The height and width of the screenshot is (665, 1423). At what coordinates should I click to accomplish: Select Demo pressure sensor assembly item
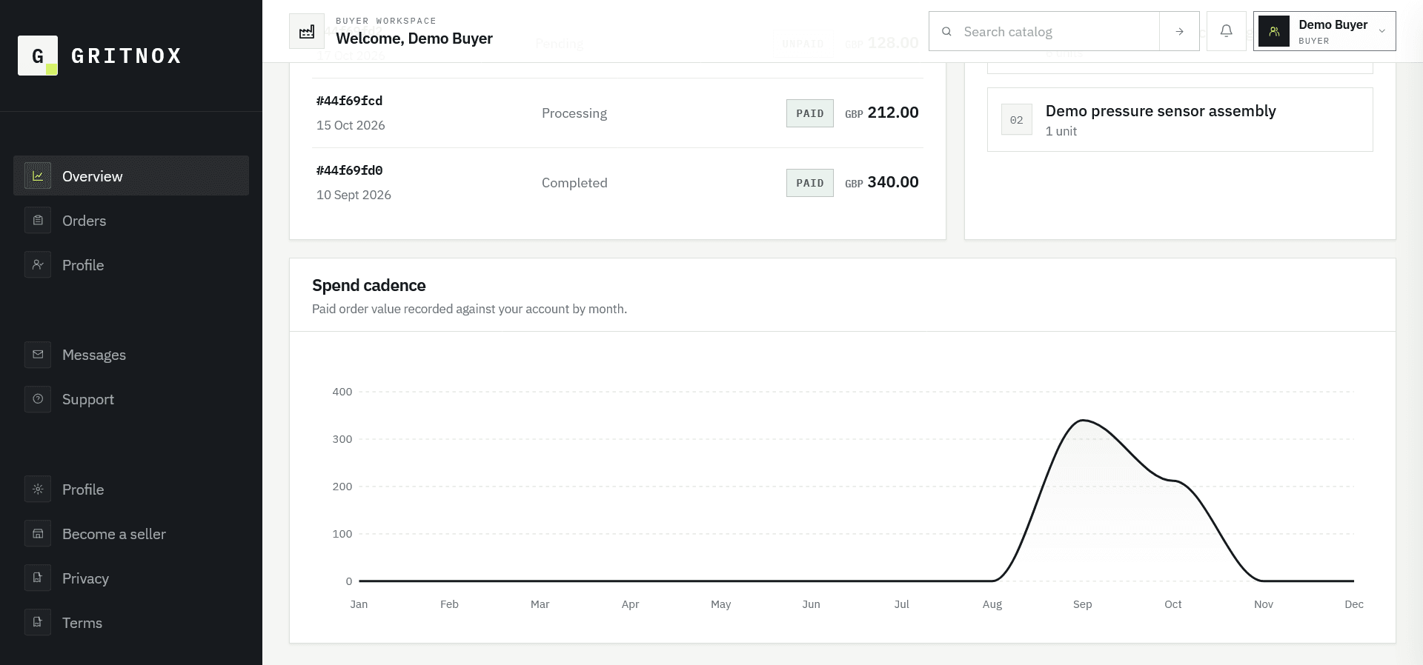pyautogui.click(x=1180, y=120)
